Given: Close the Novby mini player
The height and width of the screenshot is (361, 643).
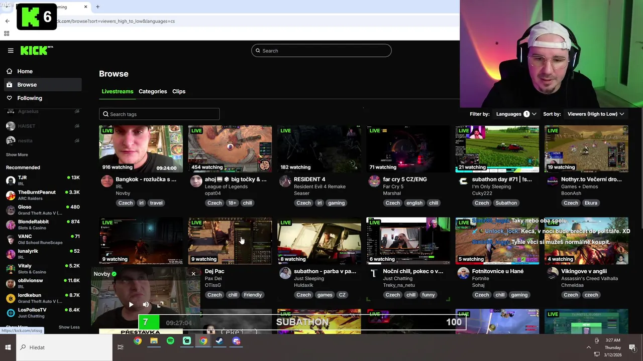Looking at the screenshot, I should (x=193, y=274).
